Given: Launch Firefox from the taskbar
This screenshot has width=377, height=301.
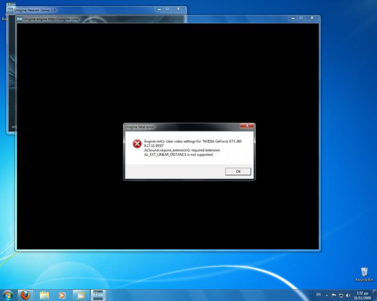Looking at the screenshot, I should [x=25, y=295].
